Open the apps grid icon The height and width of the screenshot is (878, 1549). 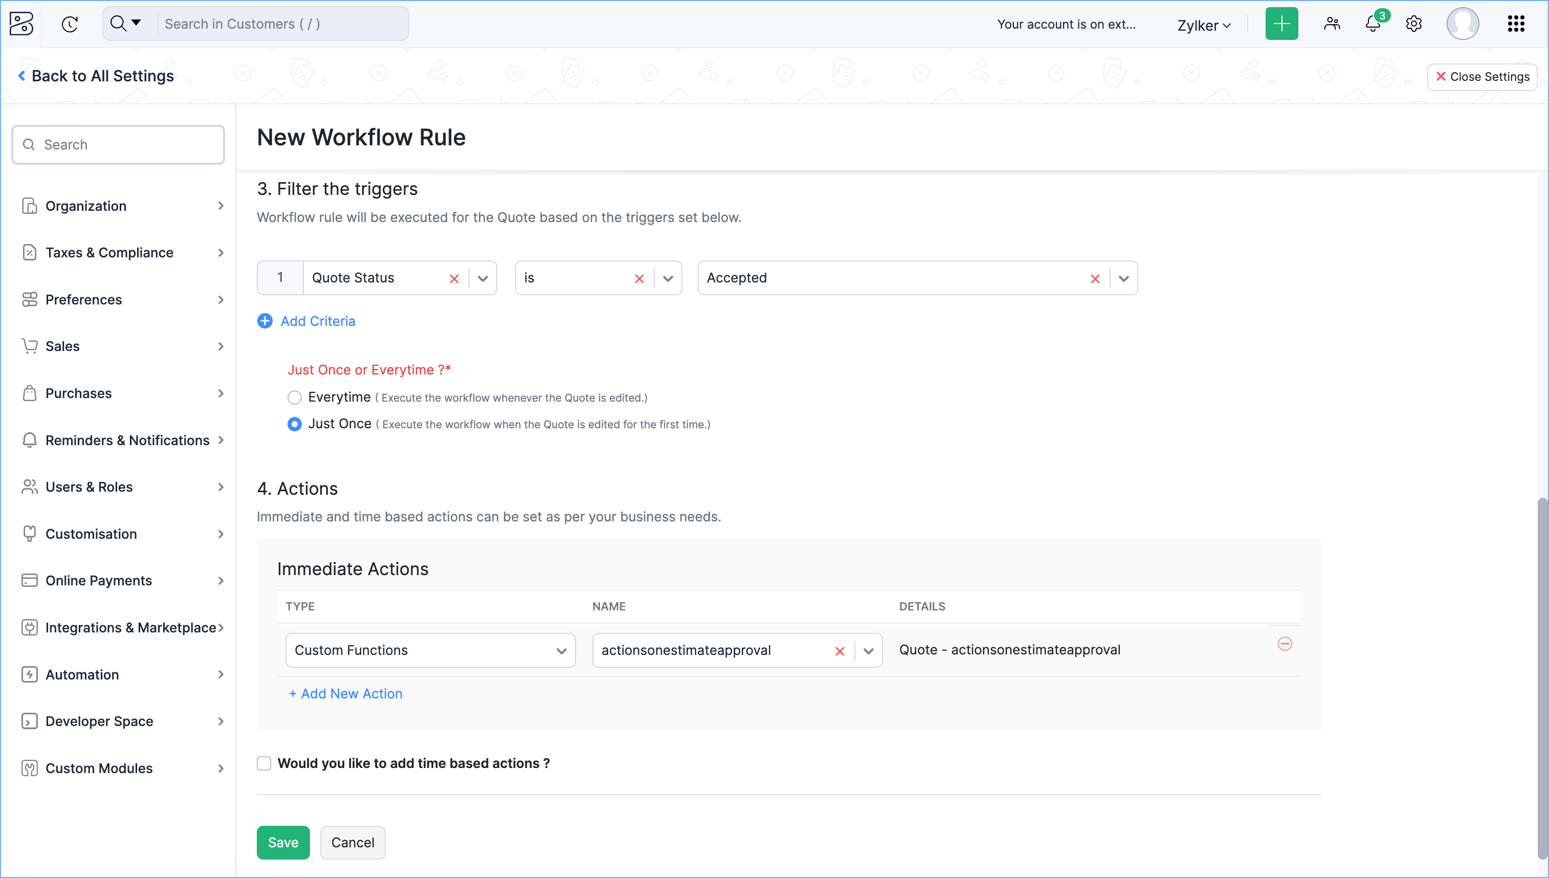[1515, 24]
